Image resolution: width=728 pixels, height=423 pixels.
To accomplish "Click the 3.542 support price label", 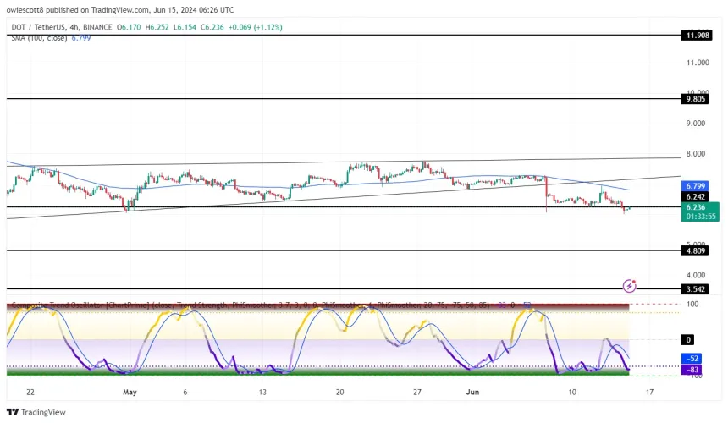I will point(699,288).
